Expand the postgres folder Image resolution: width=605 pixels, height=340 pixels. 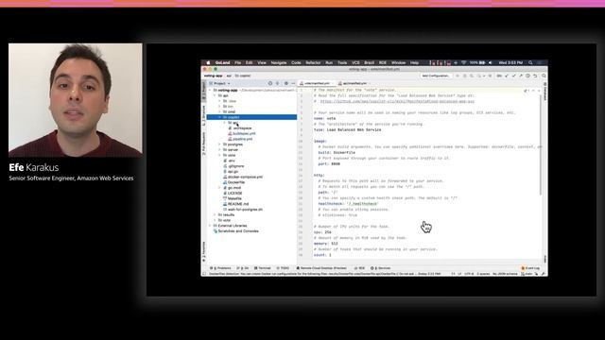click(219, 144)
